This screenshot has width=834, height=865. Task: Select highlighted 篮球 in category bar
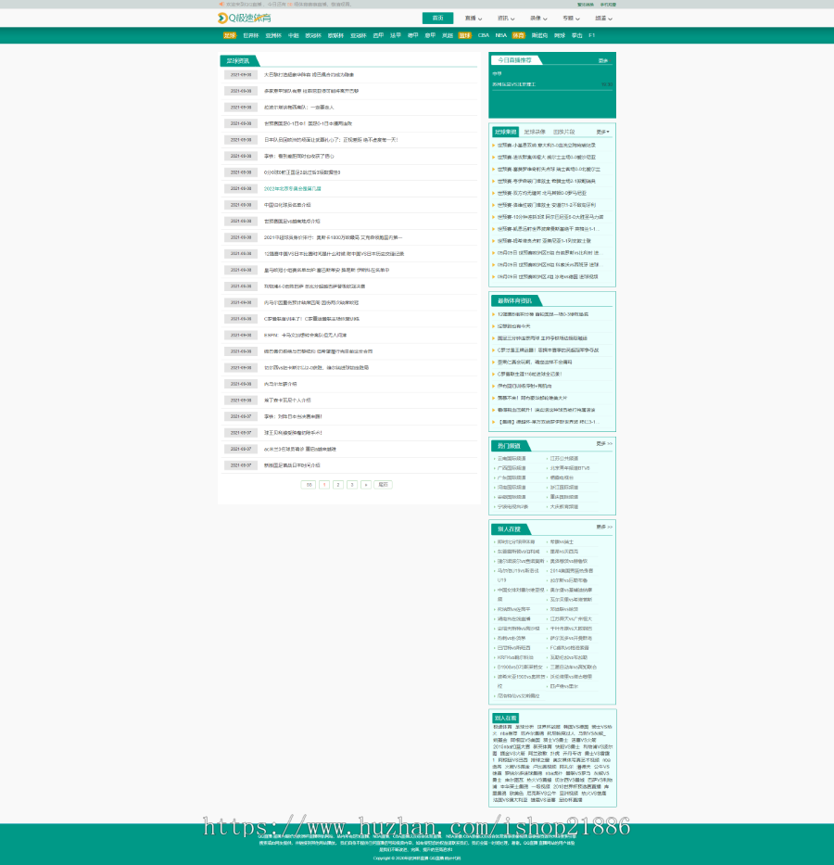pyautogui.click(x=465, y=35)
